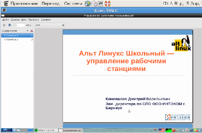Open the zoom level combo box
The image size is (202, 133).
pyautogui.click(x=50, y=25)
